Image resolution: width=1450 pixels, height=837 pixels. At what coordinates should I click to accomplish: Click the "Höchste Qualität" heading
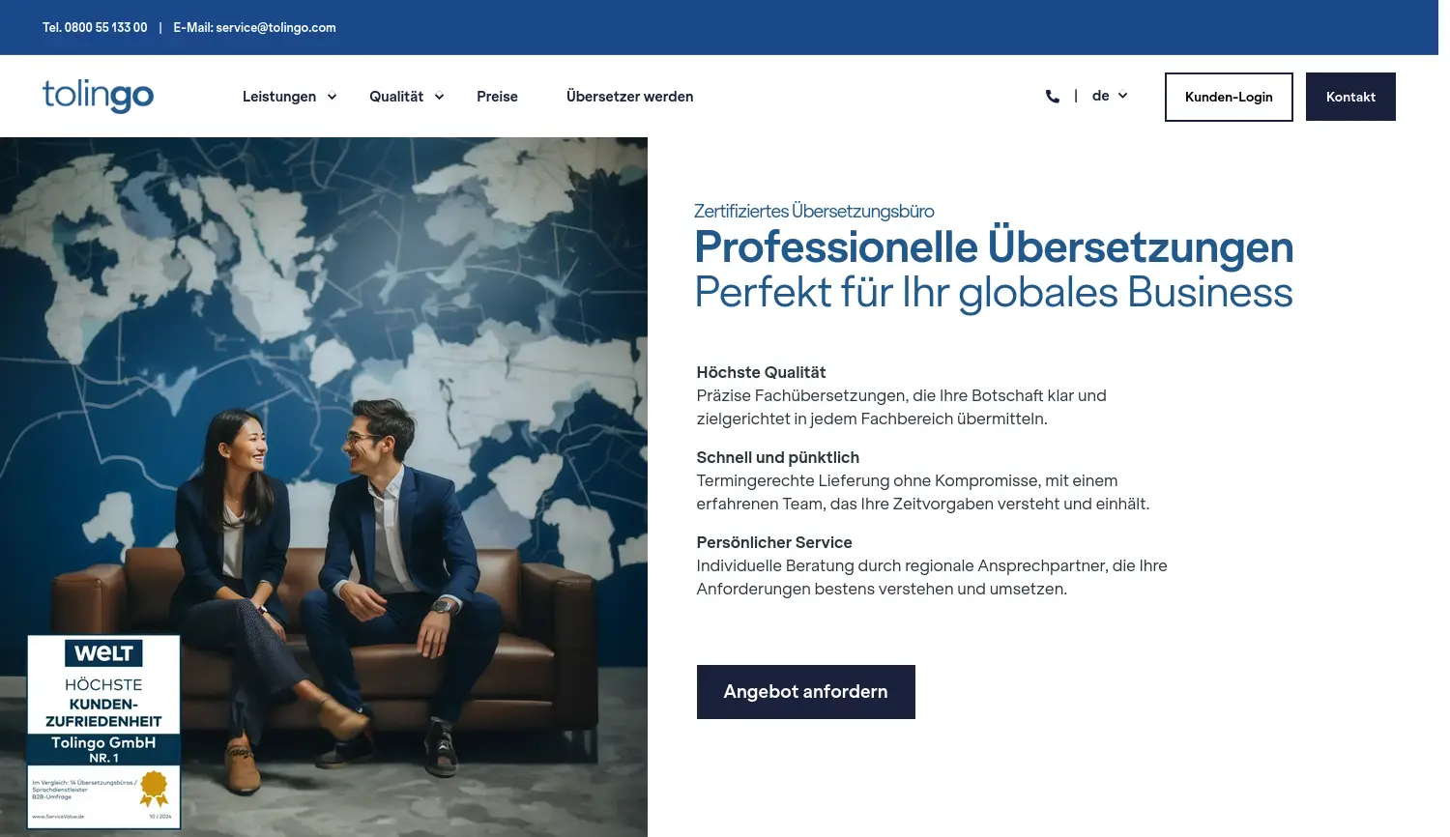click(x=761, y=371)
